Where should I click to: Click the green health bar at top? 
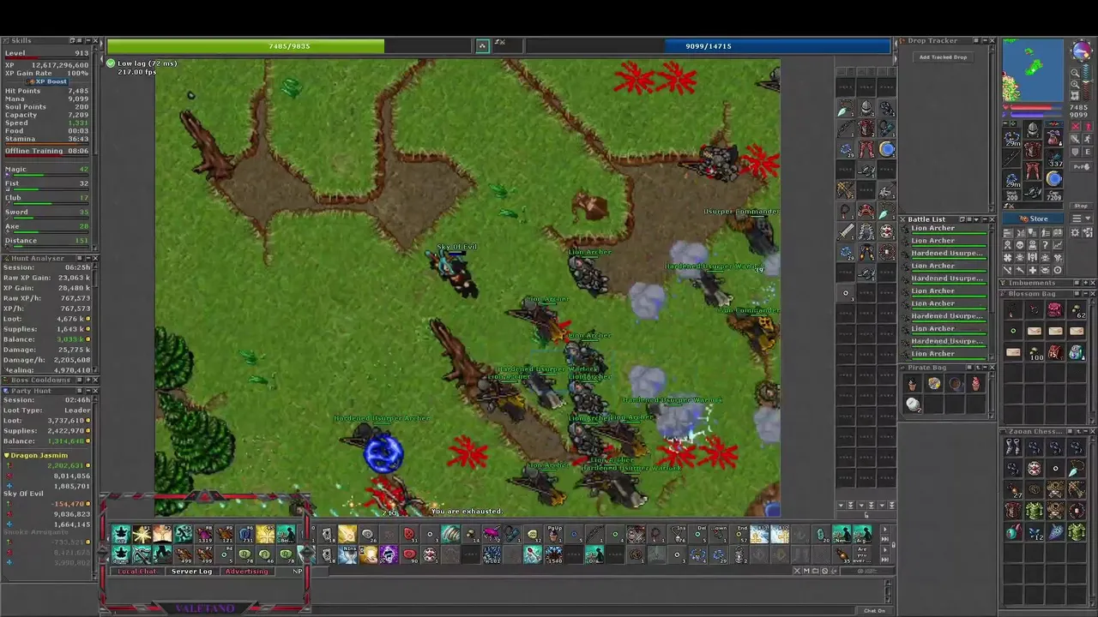[x=289, y=46]
